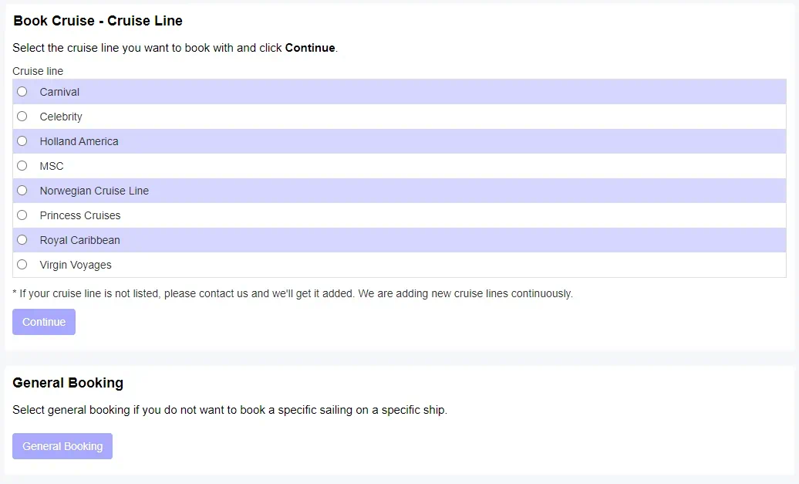
Task: Click the Holland America label text
Action: (79, 141)
